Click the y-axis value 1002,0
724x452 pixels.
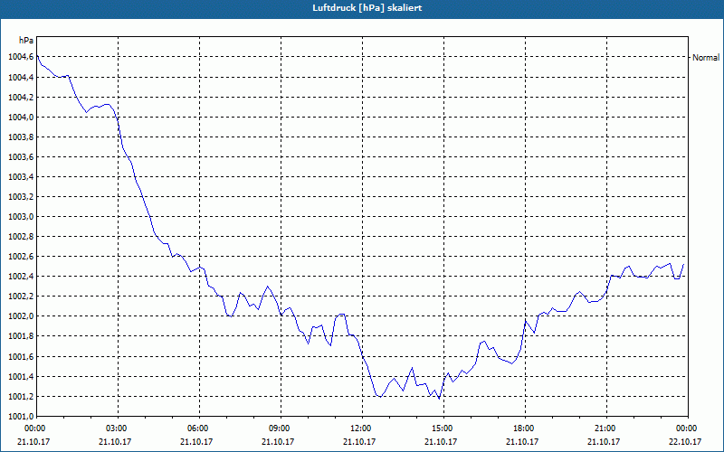21,316
